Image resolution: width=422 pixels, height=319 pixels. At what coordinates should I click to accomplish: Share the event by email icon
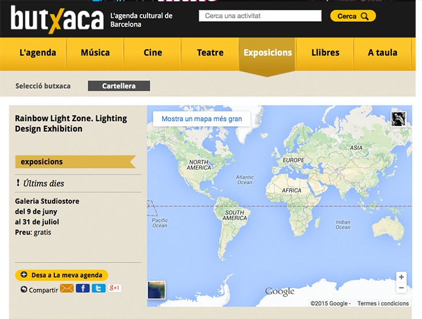pyautogui.click(x=66, y=288)
